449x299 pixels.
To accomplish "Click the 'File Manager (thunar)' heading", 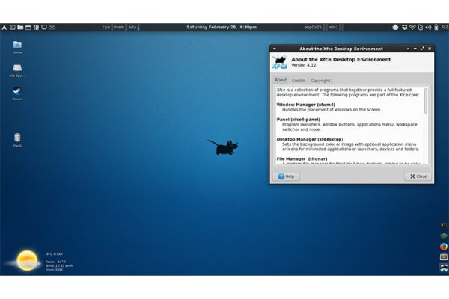I will coord(302,158).
